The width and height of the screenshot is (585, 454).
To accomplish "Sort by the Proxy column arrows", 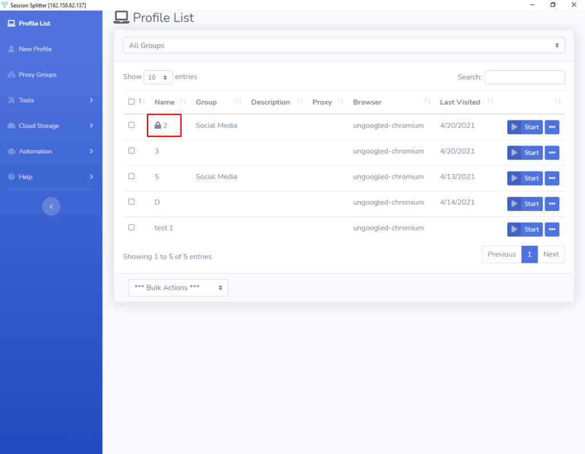I will click(x=340, y=102).
